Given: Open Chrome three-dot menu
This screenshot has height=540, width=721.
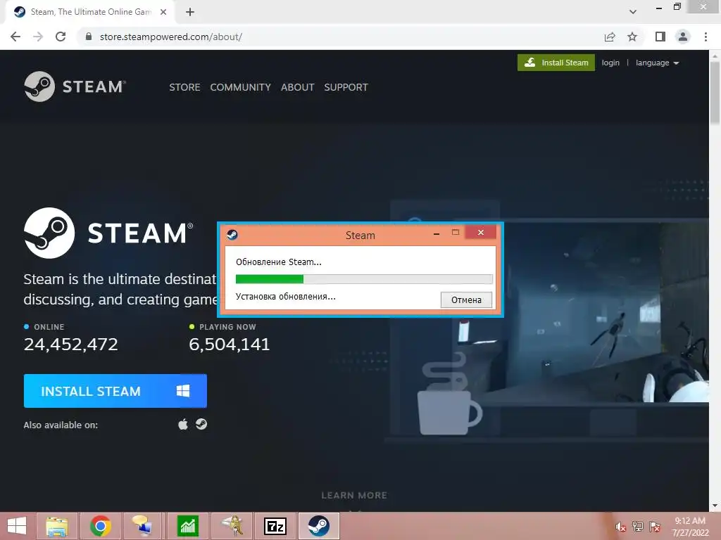Looking at the screenshot, I should [706, 37].
